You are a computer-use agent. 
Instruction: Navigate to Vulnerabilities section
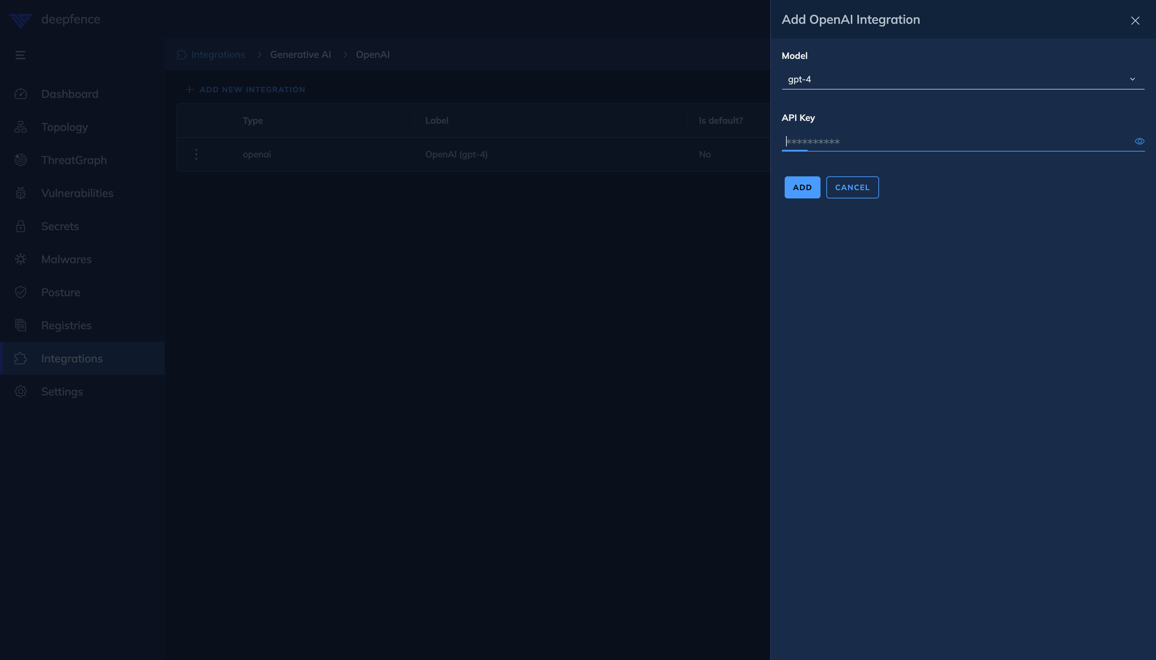[77, 193]
